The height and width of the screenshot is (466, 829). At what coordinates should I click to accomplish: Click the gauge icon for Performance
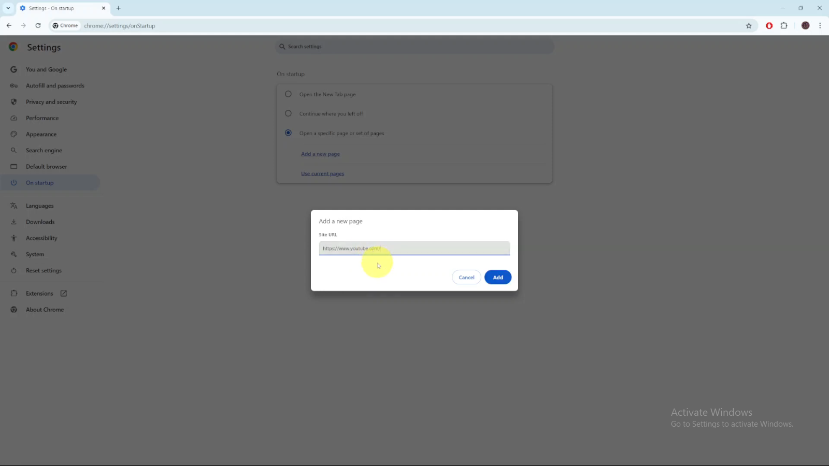[14, 118]
